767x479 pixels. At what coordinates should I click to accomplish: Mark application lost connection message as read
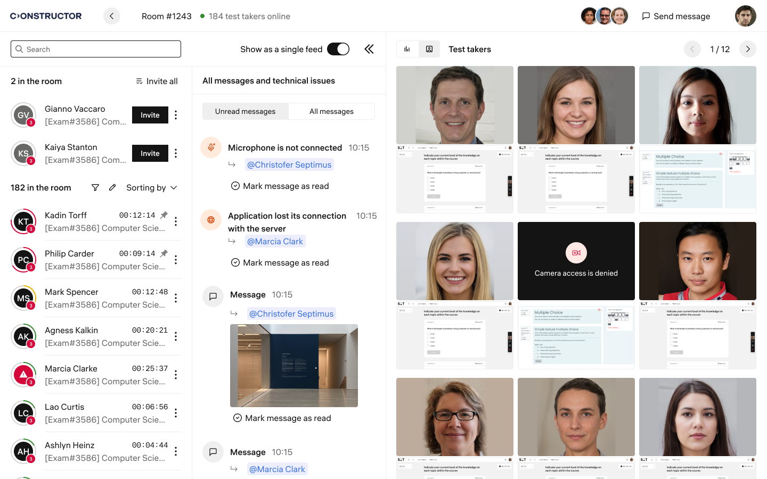tap(280, 262)
